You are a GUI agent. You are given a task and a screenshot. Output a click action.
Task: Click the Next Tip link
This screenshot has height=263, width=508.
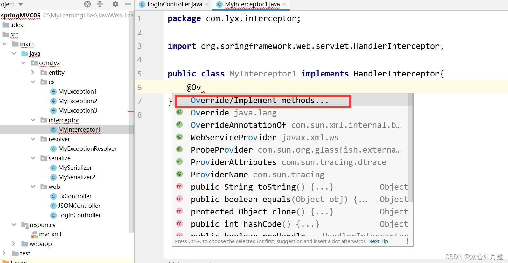tap(378, 241)
